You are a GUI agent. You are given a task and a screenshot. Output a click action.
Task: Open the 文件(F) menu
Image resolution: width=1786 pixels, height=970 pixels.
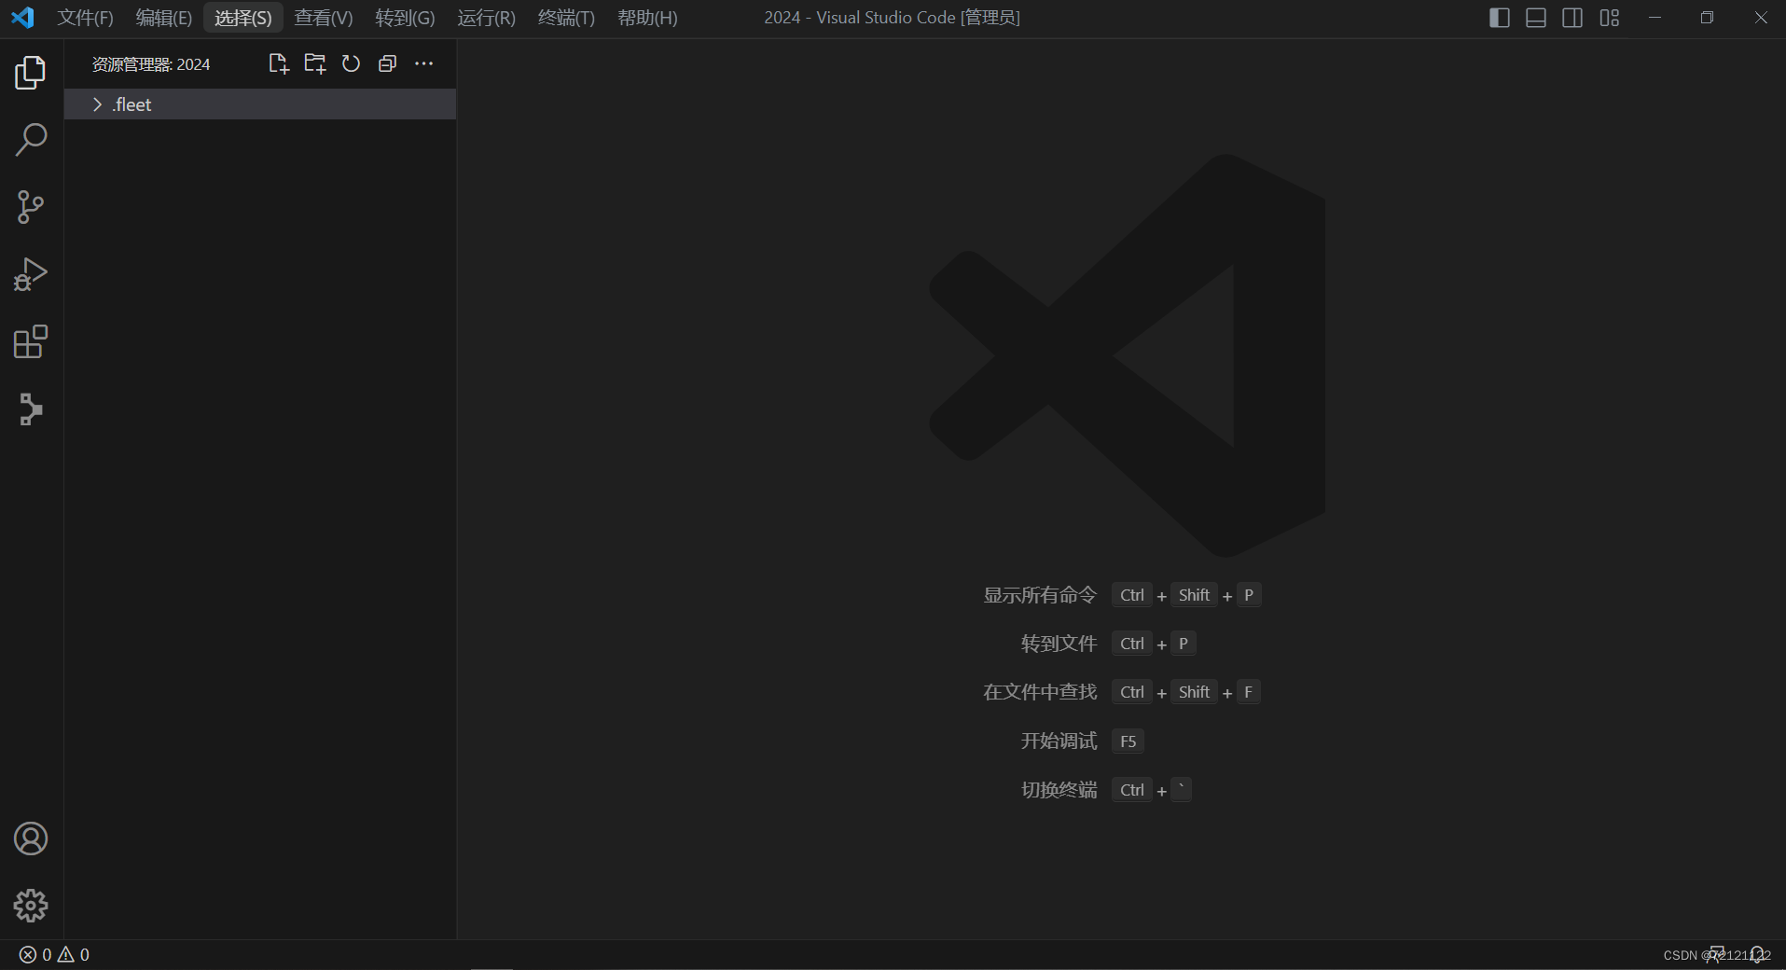click(x=85, y=17)
